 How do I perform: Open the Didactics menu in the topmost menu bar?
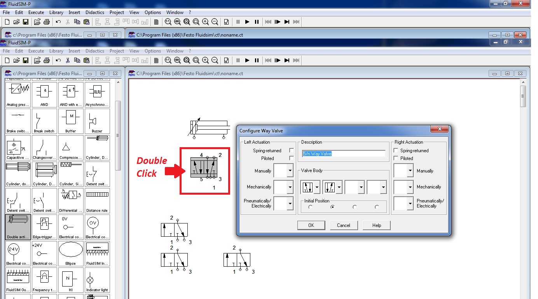pyautogui.click(x=95, y=12)
